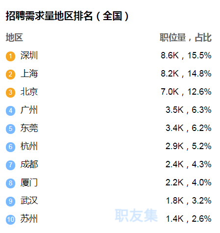Click the 8.6K, 15.5% value for 深圳
Viewport: 220px width, 233px height.
(186, 55)
